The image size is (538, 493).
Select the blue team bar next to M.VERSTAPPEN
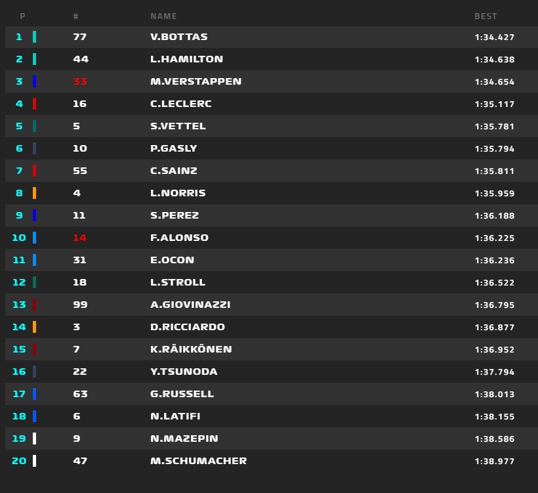[34, 81]
